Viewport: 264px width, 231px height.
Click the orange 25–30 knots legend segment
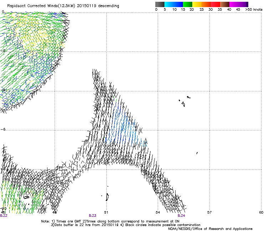[x=206, y=4]
